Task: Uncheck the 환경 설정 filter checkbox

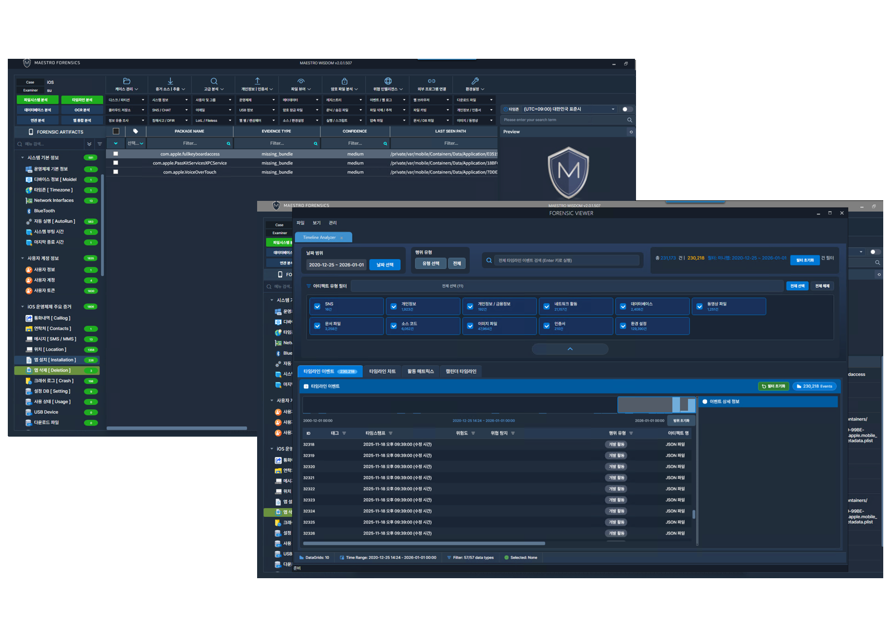Action: (623, 326)
